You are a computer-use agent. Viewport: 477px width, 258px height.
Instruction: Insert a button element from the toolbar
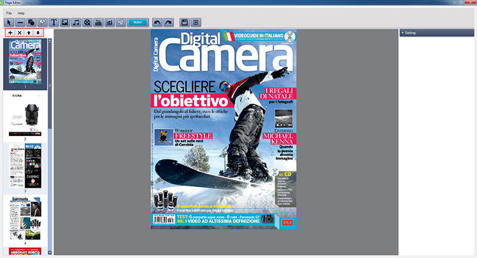tap(138, 22)
